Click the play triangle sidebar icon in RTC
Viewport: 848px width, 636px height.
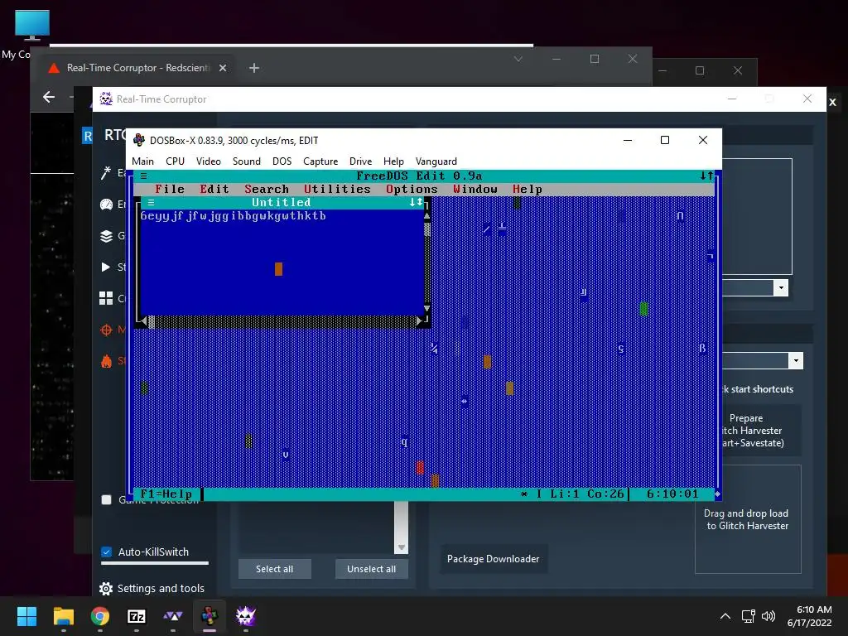click(105, 267)
